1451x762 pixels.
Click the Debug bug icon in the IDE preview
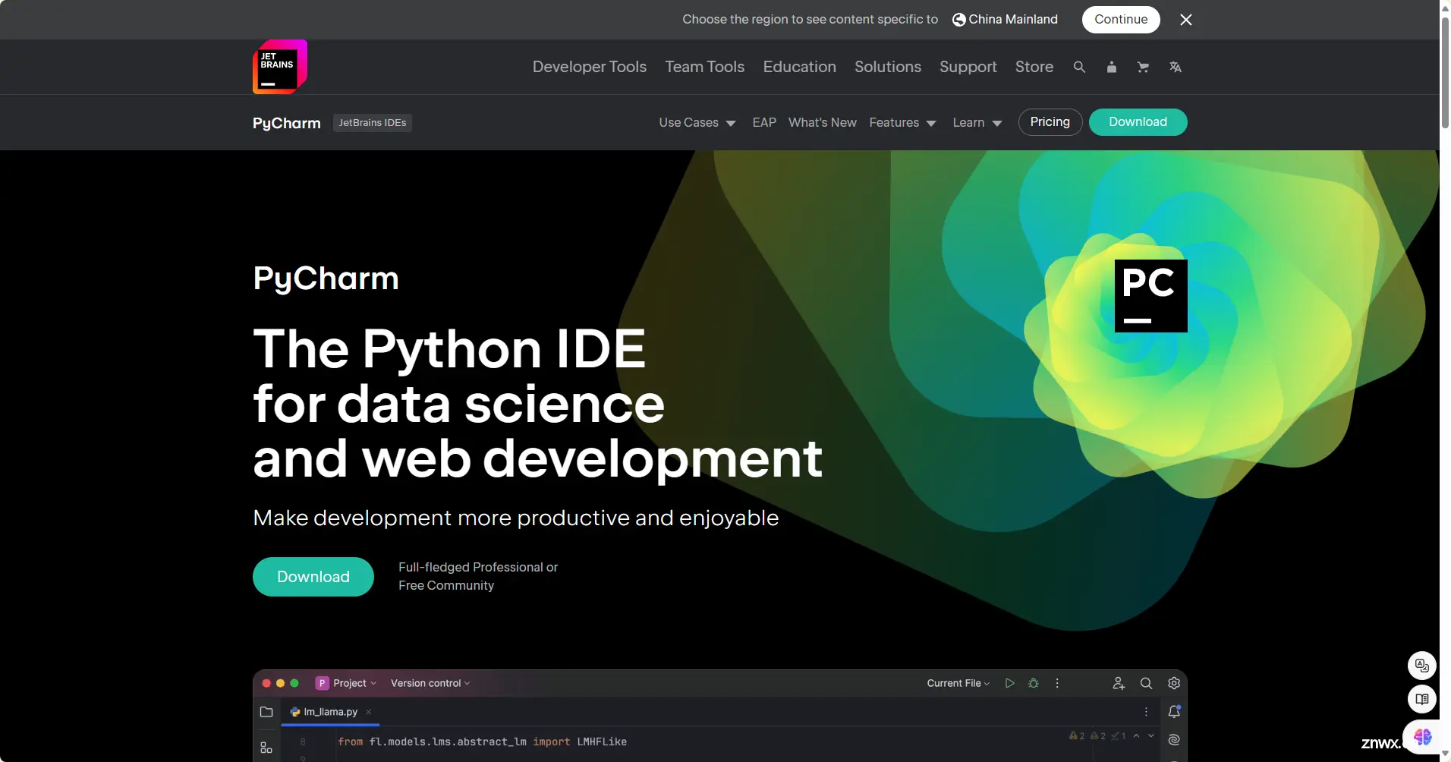pos(1034,683)
